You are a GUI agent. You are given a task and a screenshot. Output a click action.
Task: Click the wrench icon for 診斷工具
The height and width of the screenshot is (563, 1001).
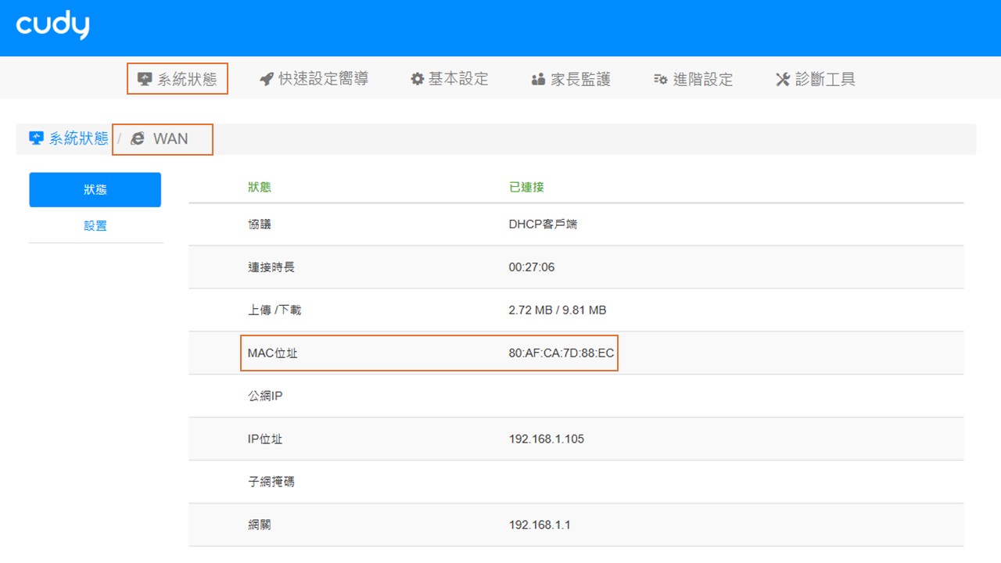click(x=783, y=79)
